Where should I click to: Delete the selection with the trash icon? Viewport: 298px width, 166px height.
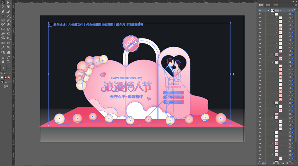pos(292,163)
